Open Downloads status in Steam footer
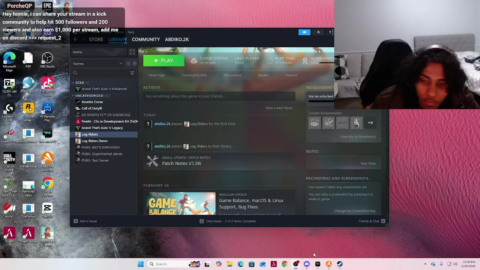 (228, 221)
